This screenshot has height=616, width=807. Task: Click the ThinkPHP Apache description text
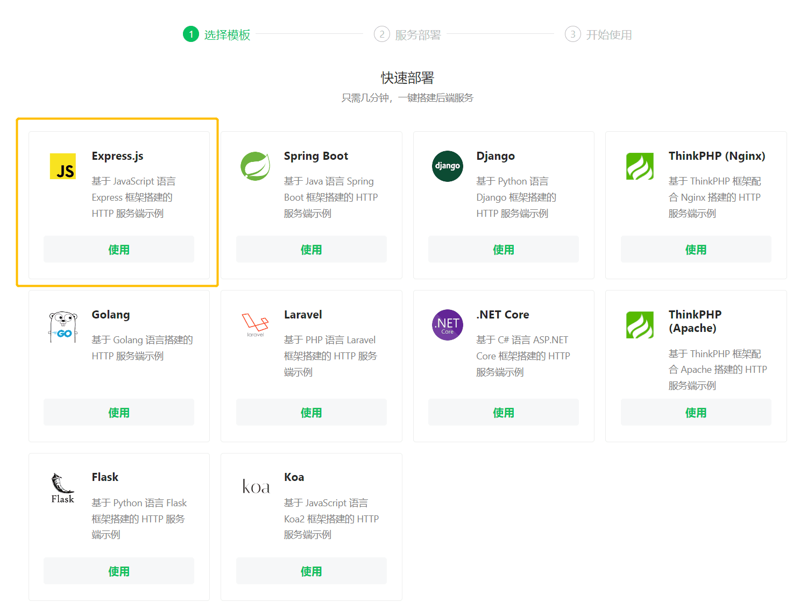coord(718,370)
